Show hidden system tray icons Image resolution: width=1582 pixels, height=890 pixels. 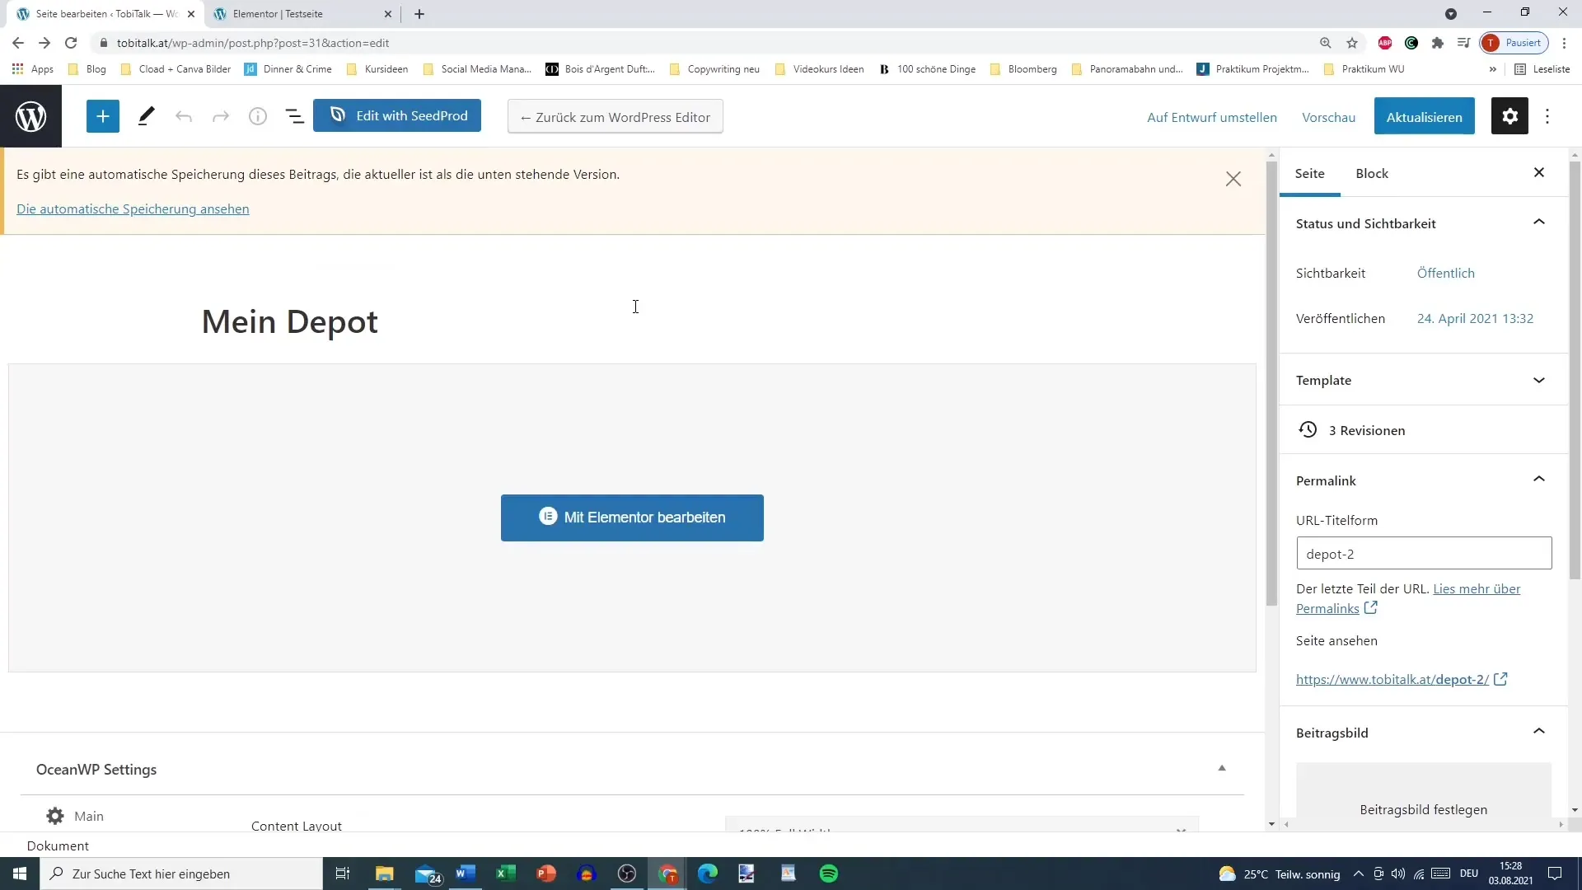1359,874
